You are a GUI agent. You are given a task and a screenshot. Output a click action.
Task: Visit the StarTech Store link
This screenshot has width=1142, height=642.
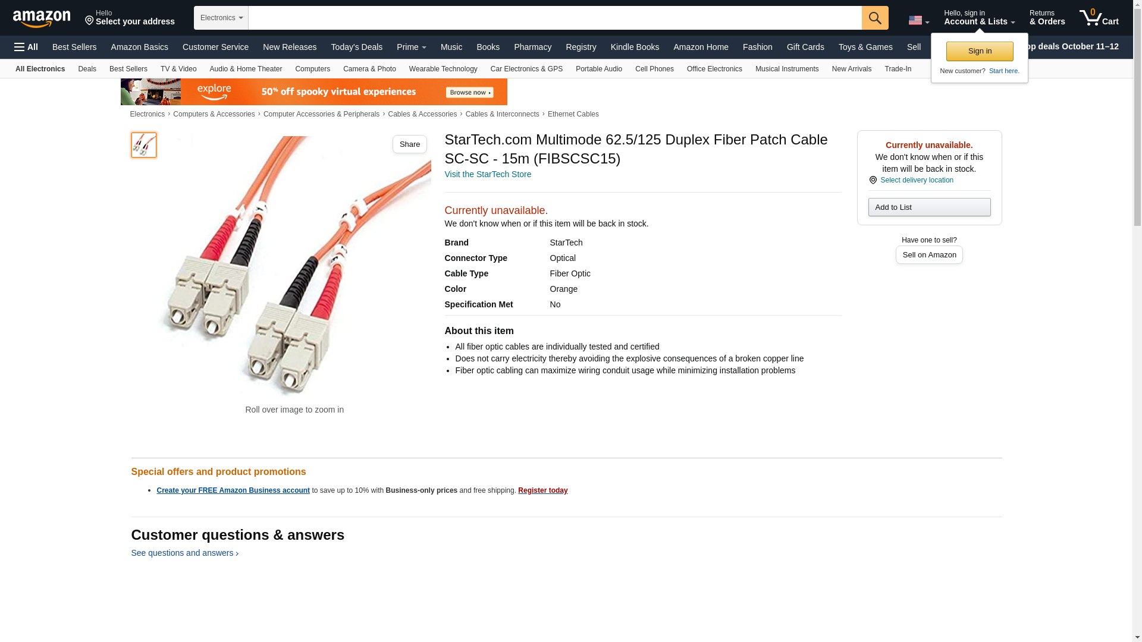488,174
